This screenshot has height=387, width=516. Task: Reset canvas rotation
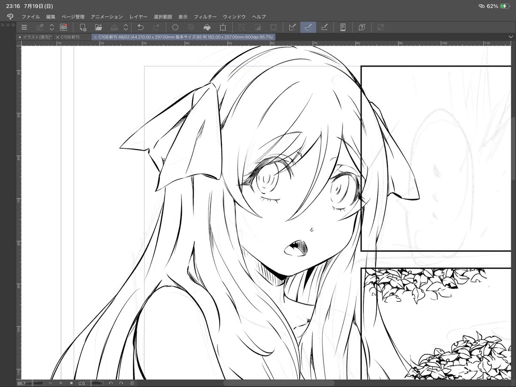pyautogui.click(x=132, y=383)
